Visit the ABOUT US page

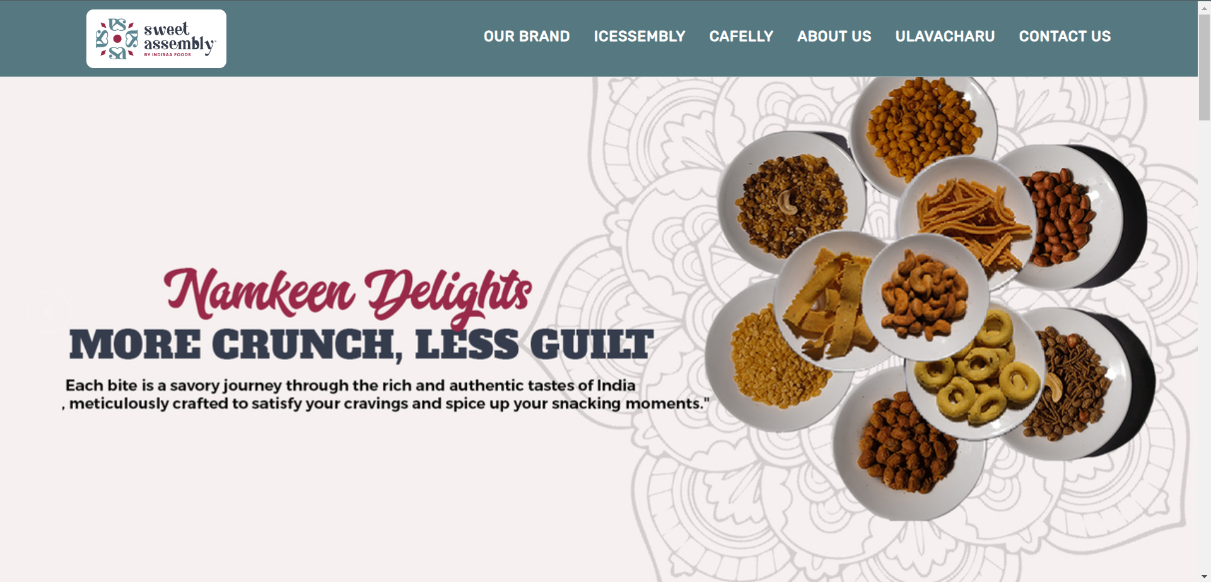click(x=834, y=37)
